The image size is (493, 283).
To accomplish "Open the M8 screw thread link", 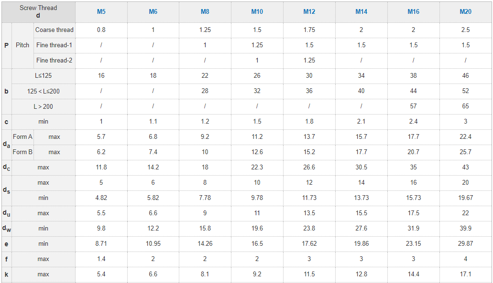I will click(x=205, y=11).
